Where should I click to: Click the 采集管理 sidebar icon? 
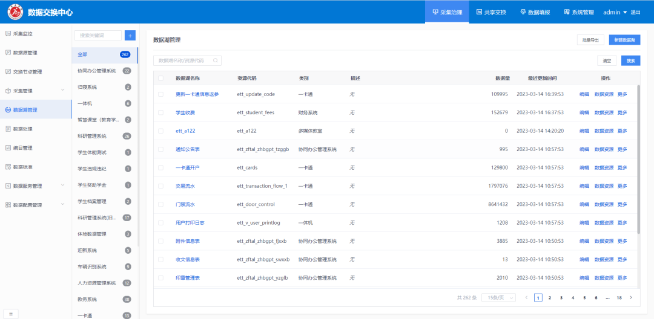click(x=8, y=91)
